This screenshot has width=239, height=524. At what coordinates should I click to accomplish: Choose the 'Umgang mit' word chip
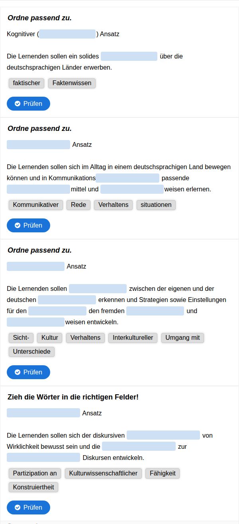[183, 338]
